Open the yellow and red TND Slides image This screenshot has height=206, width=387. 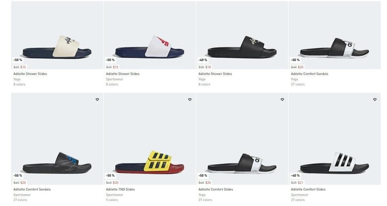point(150,139)
